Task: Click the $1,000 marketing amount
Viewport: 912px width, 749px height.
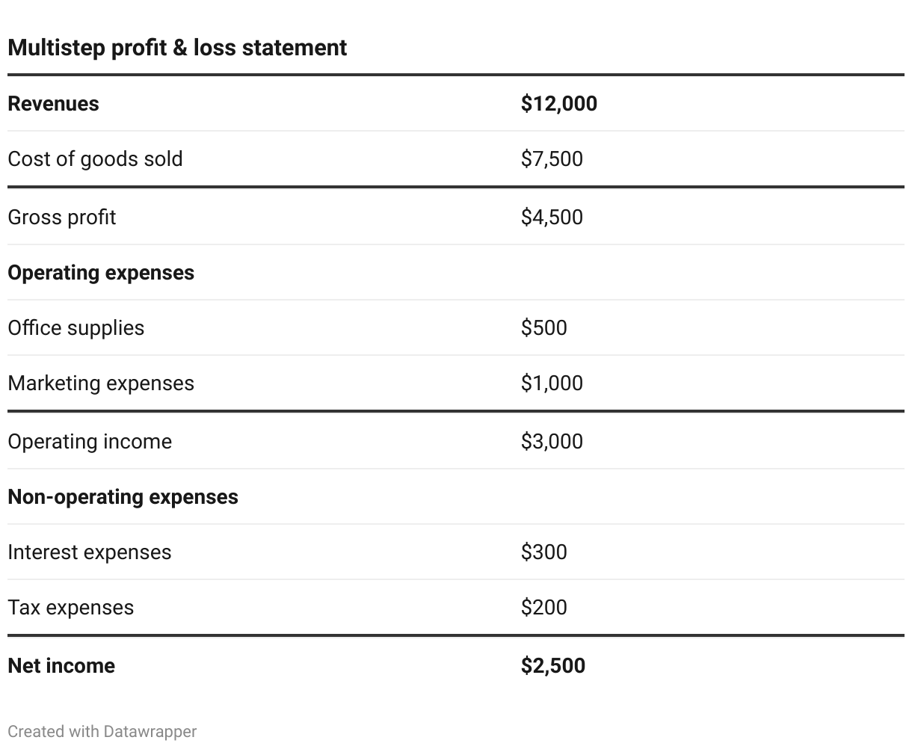Action: pos(552,383)
